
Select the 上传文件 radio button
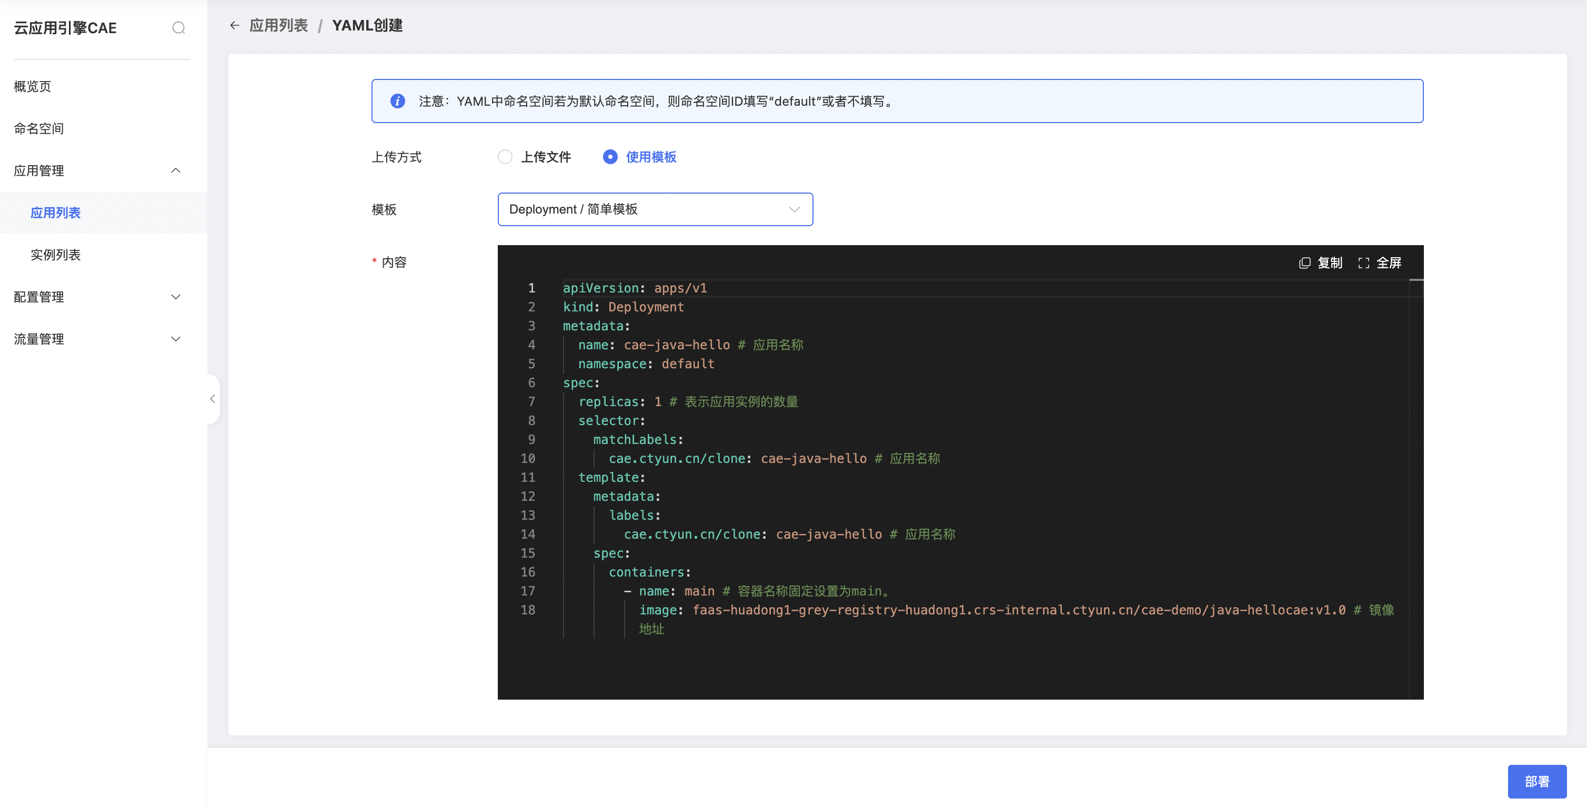point(505,157)
